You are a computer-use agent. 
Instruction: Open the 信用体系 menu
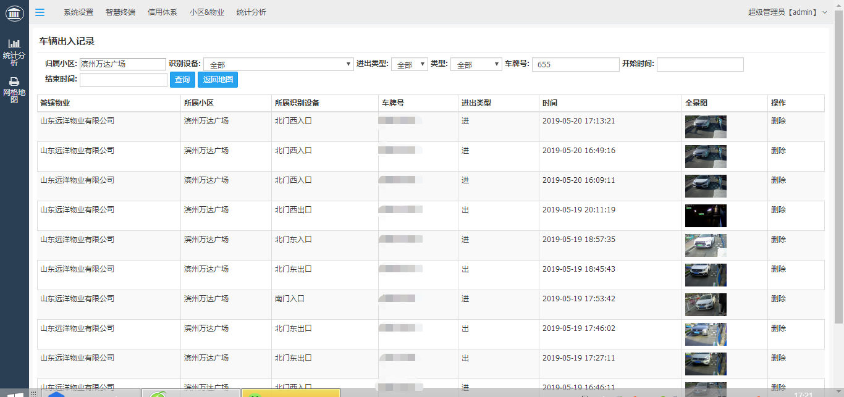(x=162, y=12)
